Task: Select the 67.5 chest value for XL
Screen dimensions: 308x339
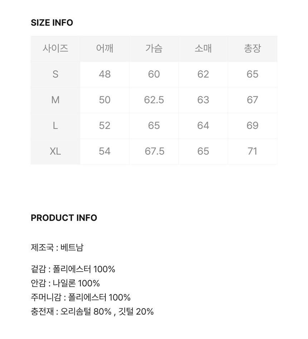Action: pos(154,152)
